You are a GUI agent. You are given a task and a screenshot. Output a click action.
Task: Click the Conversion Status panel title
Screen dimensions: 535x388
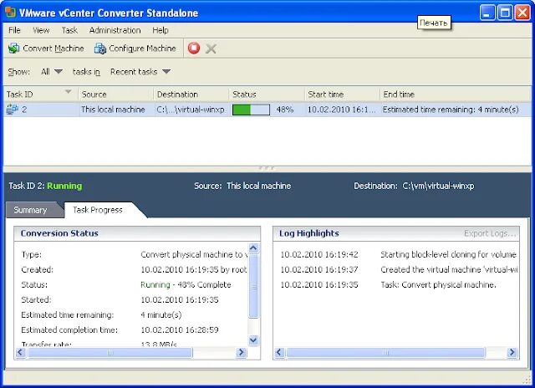click(x=59, y=233)
